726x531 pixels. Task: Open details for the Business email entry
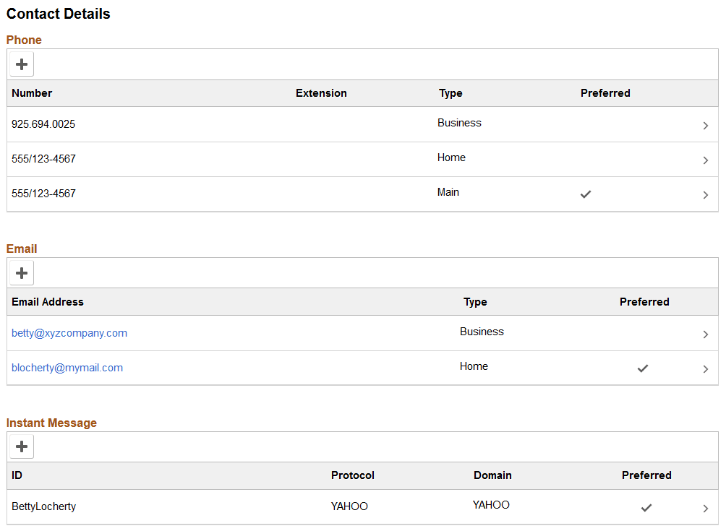pyautogui.click(x=705, y=333)
